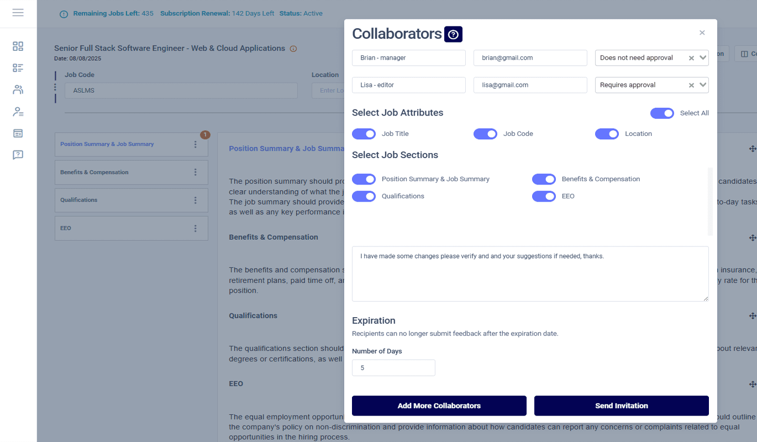Select the user profile sidebar icon
Viewport: 757px width, 442px height.
(18, 111)
